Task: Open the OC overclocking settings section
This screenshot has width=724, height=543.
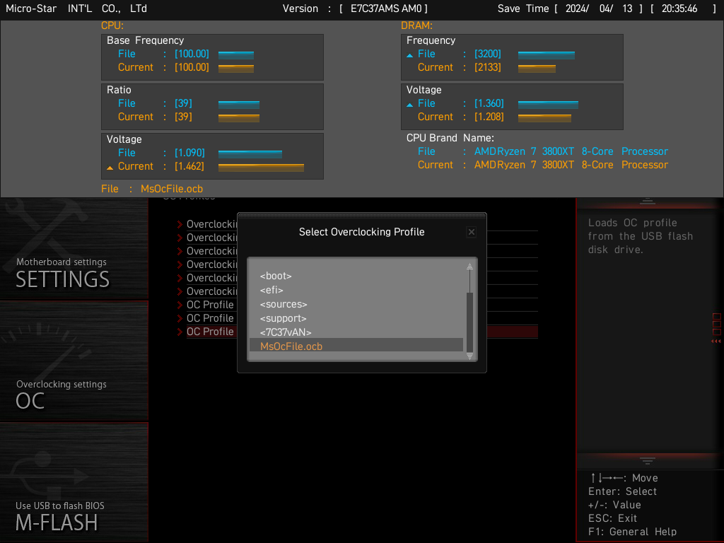Action: [74, 361]
